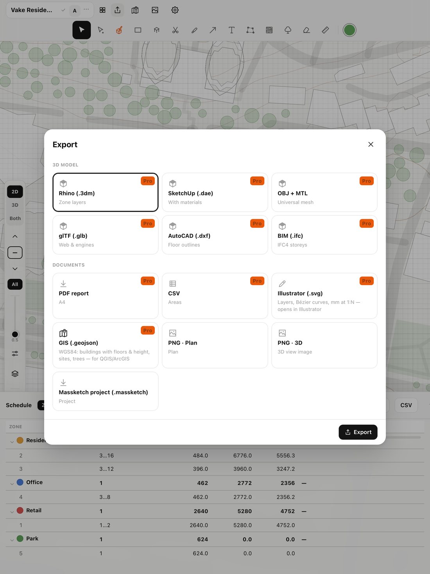Select glTF (.glb) export format

click(x=106, y=235)
